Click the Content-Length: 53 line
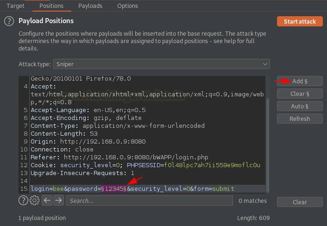Viewport: 327px width, 226px height. [64, 134]
